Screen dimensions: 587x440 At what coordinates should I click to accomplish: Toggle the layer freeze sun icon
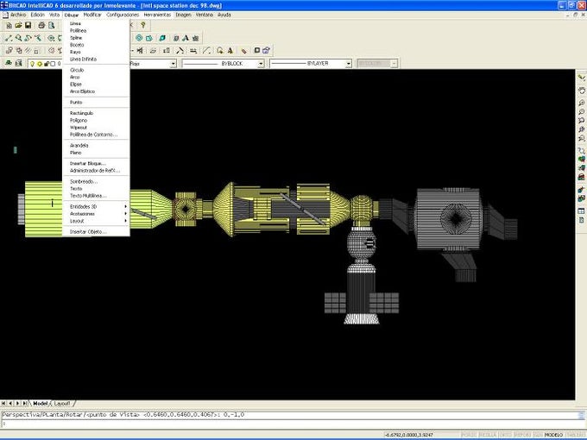[40, 64]
